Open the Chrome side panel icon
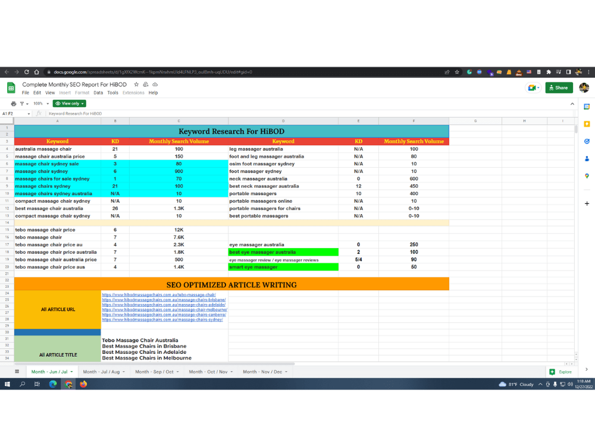The width and height of the screenshot is (595, 446). pos(568,72)
